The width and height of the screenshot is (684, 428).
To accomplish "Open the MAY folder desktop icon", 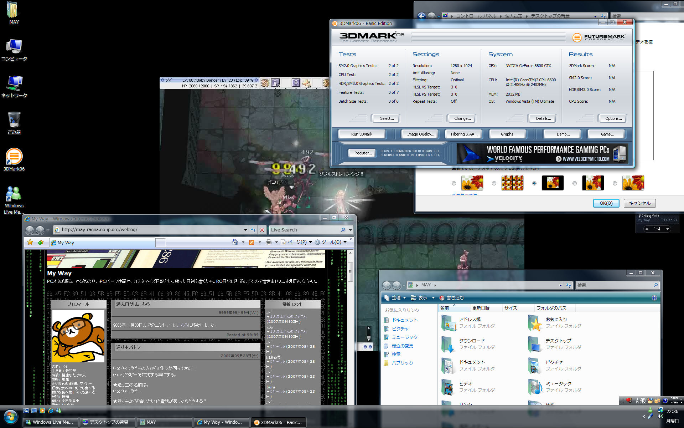I will pos(14,13).
